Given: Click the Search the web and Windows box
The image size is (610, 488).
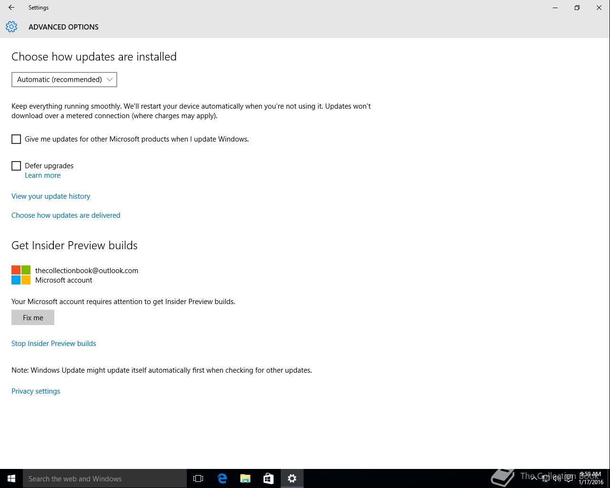Looking at the screenshot, I should [x=105, y=478].
